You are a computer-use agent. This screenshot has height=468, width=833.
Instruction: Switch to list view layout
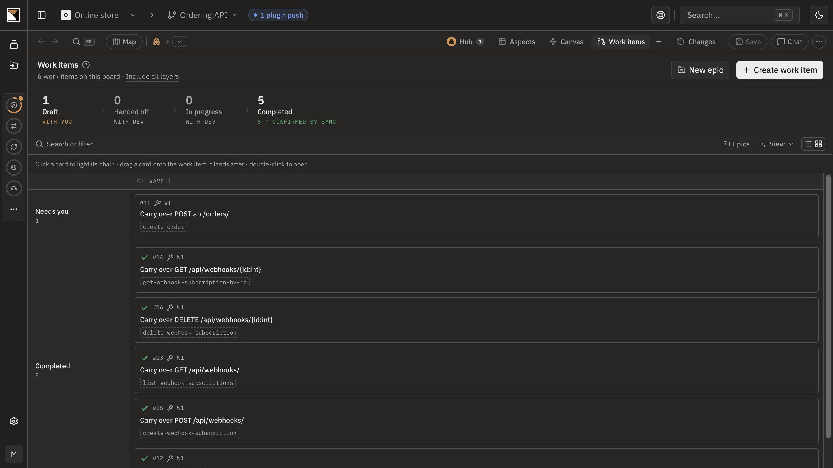[808, 144]
